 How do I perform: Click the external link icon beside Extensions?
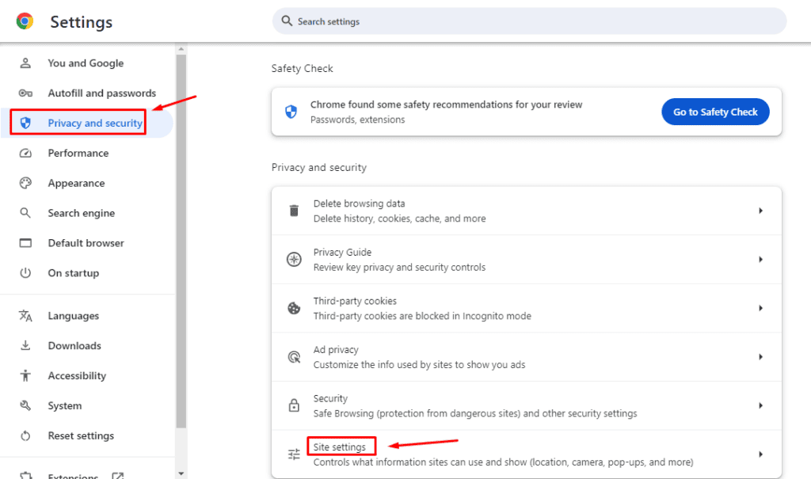[x=118, y=475]
